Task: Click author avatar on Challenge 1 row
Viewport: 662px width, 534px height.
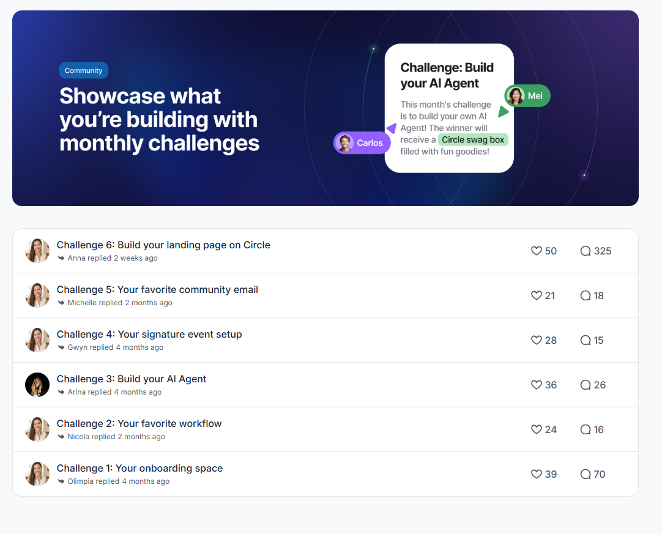Action: pyautogui.click(x=37, y=474)
